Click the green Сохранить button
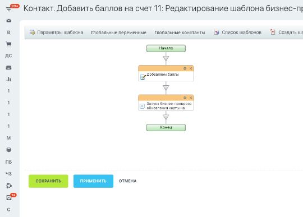The width and height of the screenshot is (303, 217). click(x=48, y=181)
